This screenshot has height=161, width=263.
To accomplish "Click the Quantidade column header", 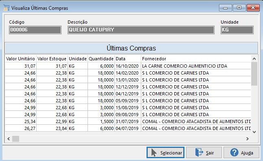I will pos(101,59).
